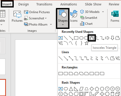The width and height of the screenshot is (121, 96).
Task: Select plain Rectangle in Rectangles section
Action: click(x=61, y=74)
